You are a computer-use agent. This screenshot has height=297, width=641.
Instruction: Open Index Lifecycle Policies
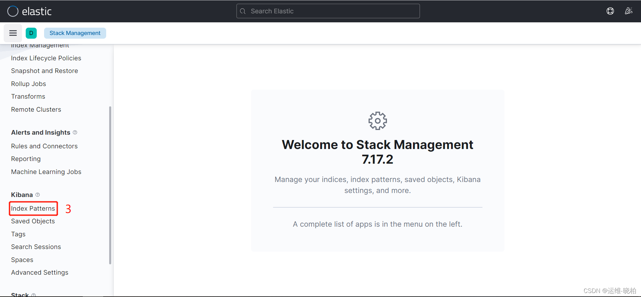coord(46,58)
